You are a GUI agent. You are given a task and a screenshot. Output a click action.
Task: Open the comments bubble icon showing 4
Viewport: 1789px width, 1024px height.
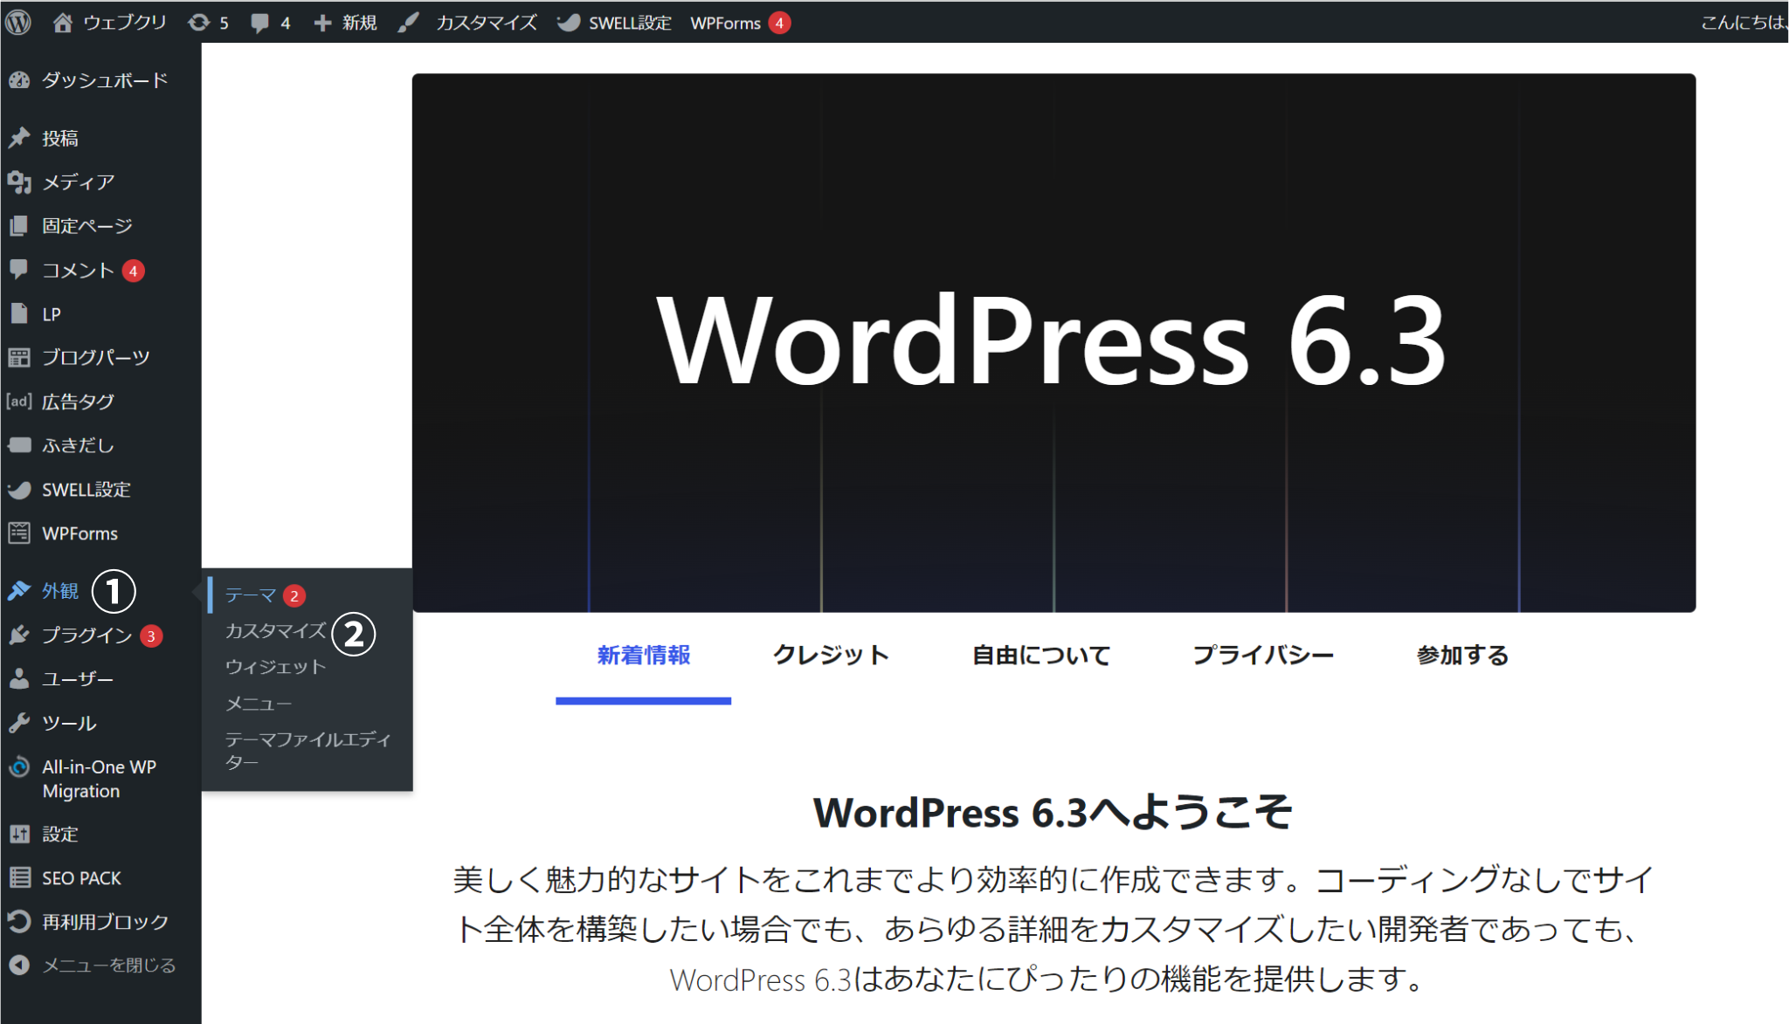pyautogui.click(x=259, y=24)
